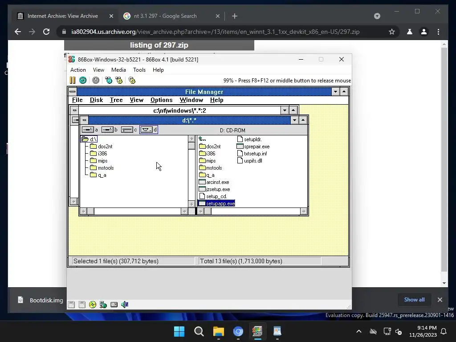The height and width of the screenshot is (342, 456).
Task: Maximize d:\*.* child window arrow
Action: [303, 120]
